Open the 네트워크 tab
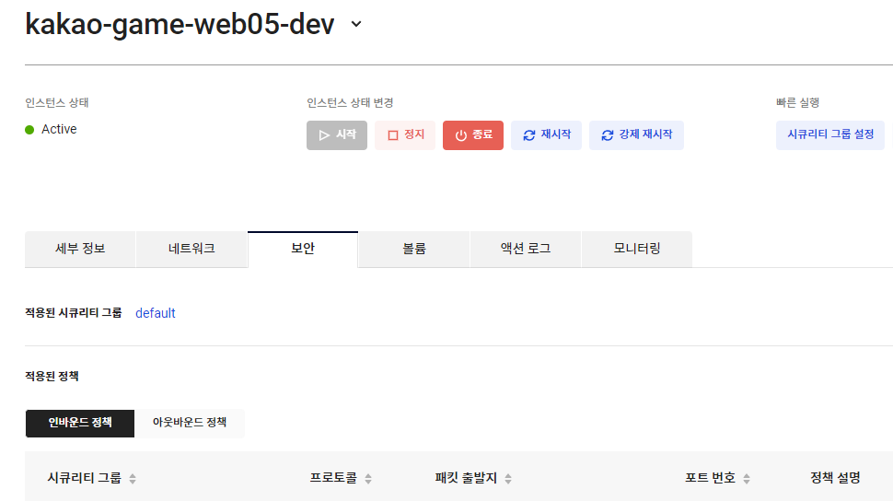The width and height of the screenshot is (893, 501). tap(191, 249)
